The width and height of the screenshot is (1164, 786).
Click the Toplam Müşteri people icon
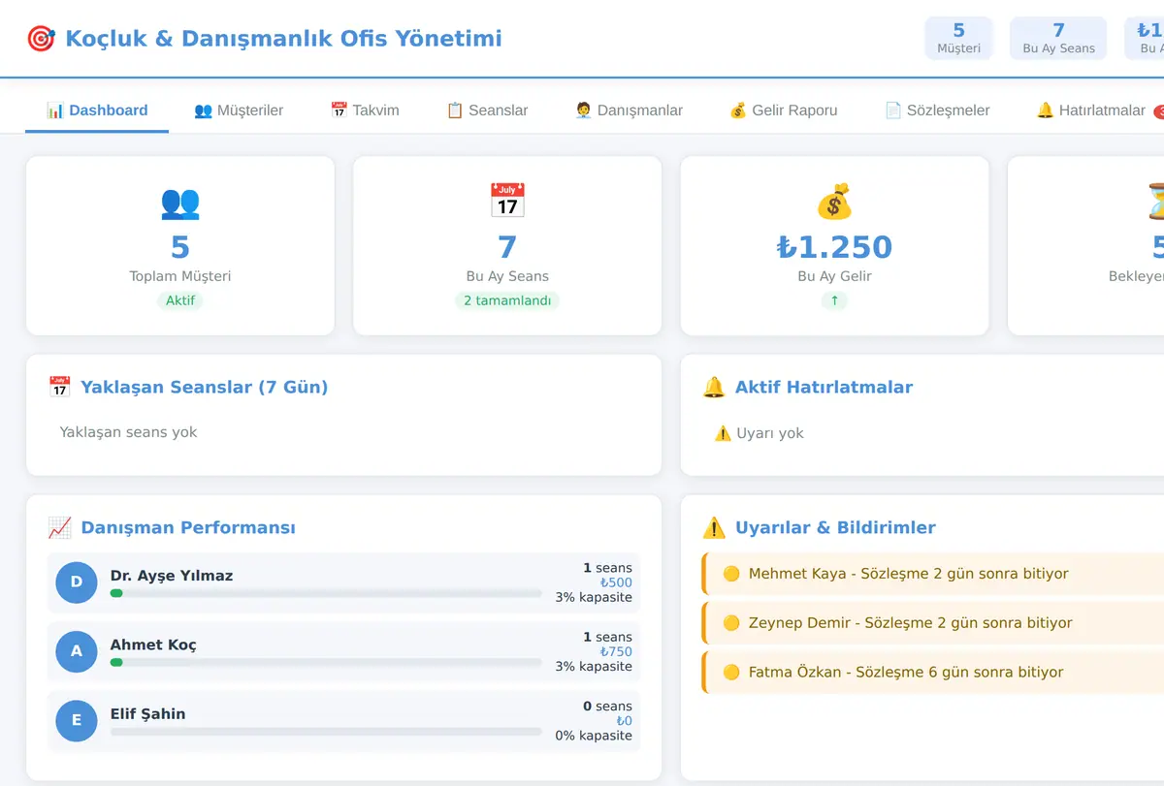180,202
